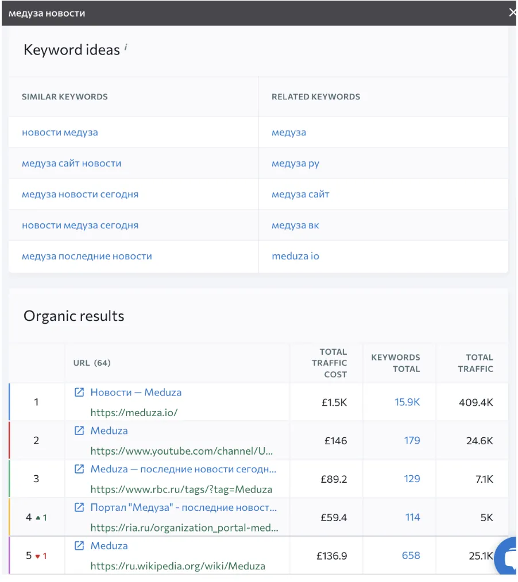518x582 pixels.
Task: Open the 658 keywords total for Wikipedia
Action: coord(411,556)
